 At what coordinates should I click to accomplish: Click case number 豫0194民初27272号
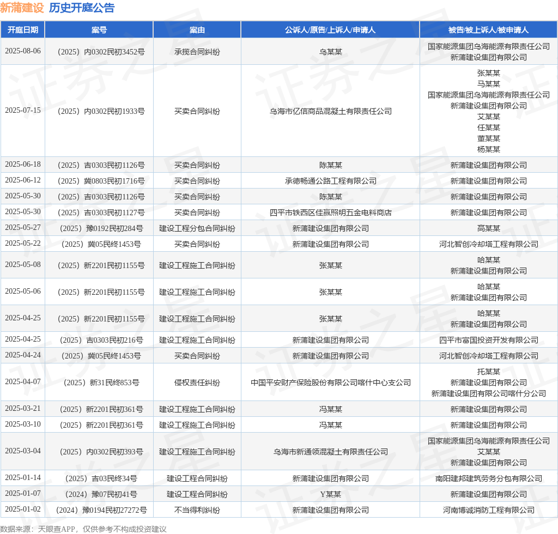(x=101, y=510)
